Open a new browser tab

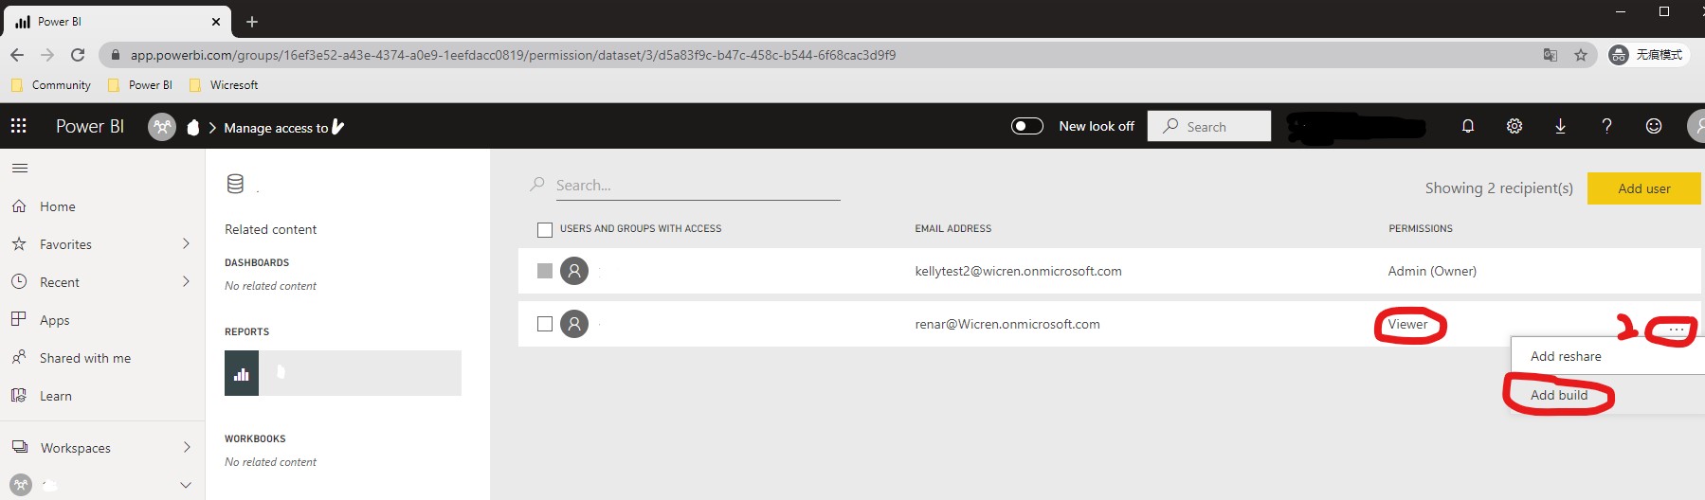[x=252, y=21]
